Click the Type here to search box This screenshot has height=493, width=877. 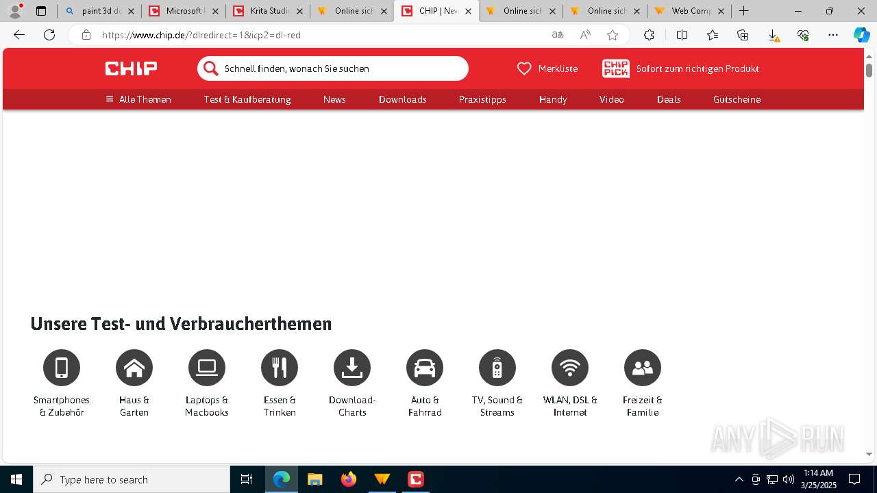(x=132, y=479)
